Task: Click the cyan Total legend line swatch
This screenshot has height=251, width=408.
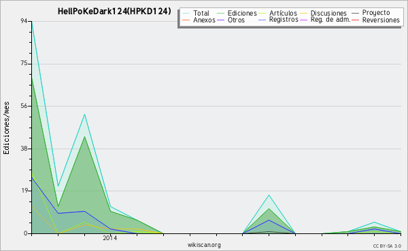Action: tap(186, 14)
